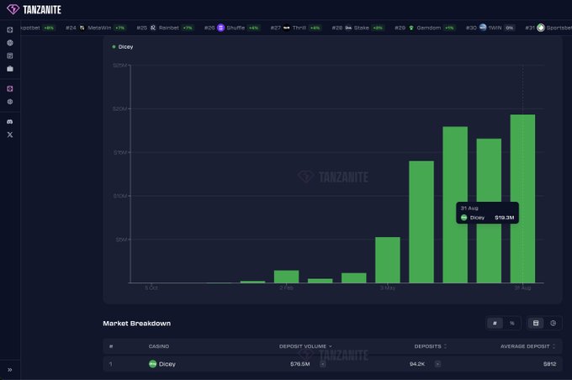Sort by Deposits column

coord(430,346)
